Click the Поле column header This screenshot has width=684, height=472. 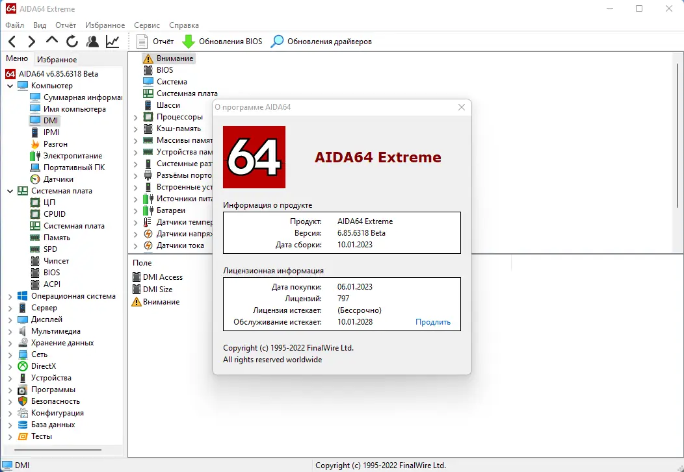click(x=142, y=263)
